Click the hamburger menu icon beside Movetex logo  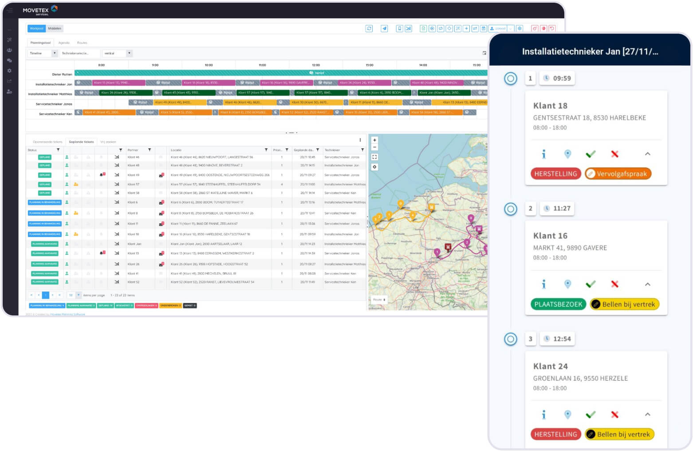click(10, 10)
